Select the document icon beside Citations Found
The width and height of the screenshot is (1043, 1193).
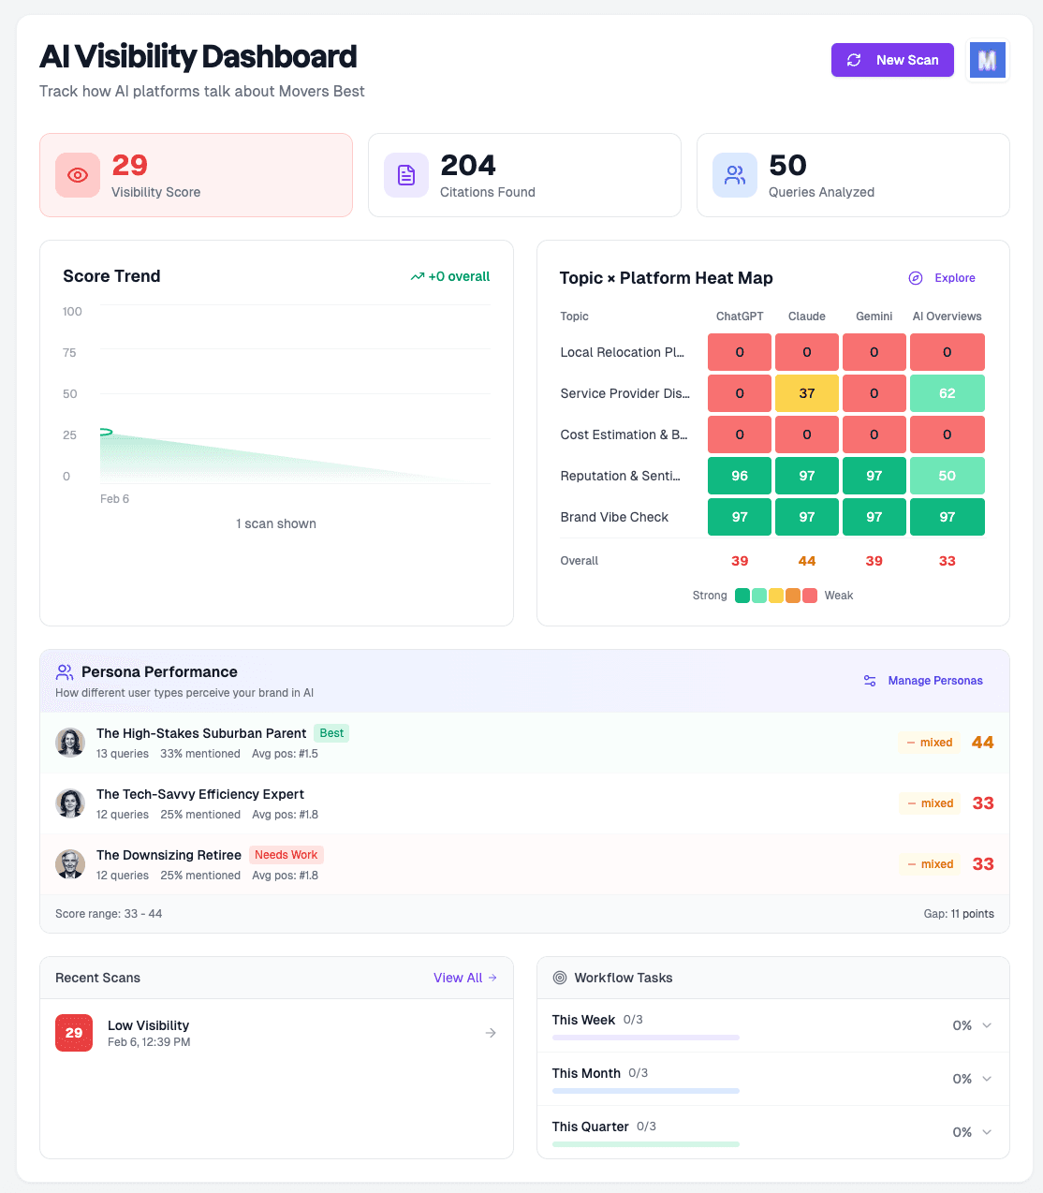point(405,175)
